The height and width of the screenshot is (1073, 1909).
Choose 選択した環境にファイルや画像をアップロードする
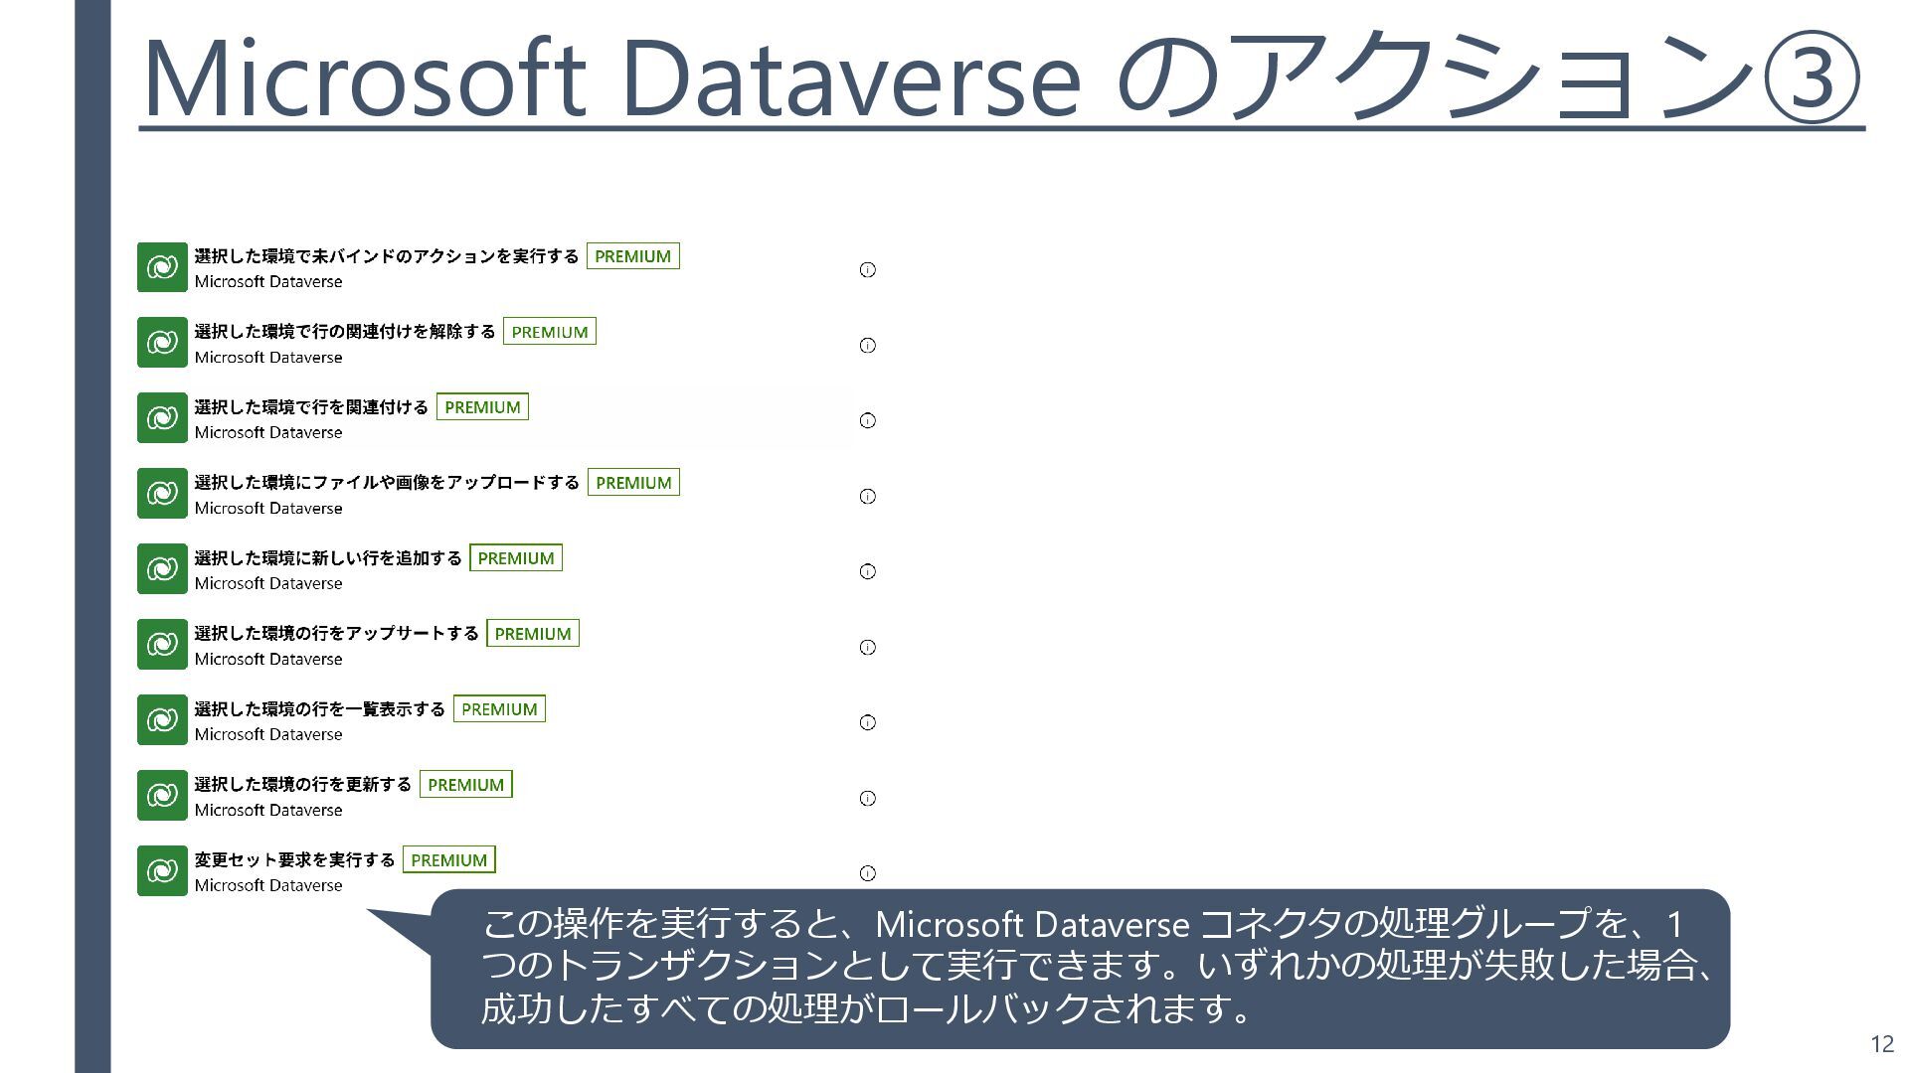tap(386, 483)
